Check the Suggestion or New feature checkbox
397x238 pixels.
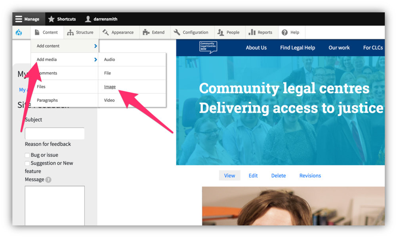pos(27,163)
